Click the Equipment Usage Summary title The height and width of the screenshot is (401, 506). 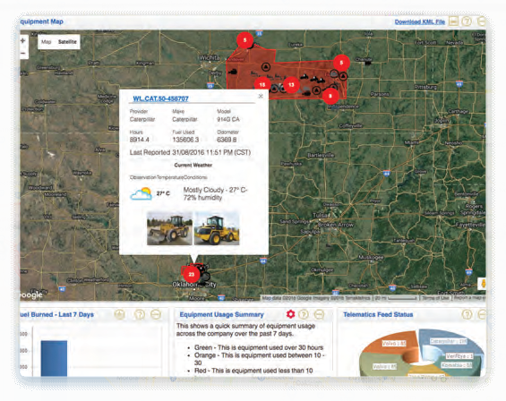[x=221, y=314]
